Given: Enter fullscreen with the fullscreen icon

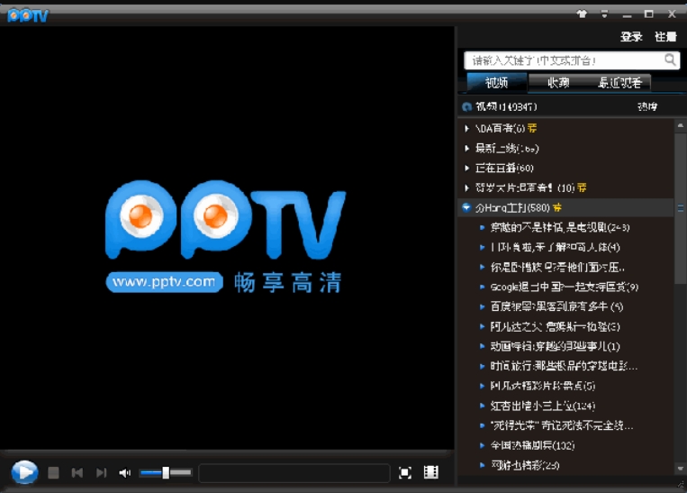Looking at the screenshot, I should click(405, 472).
